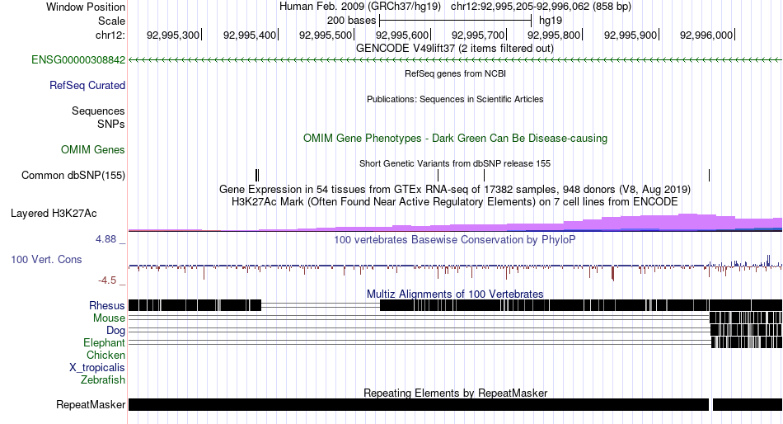Click the Elephant alignment block
Viewport: 783px width, 424px height.
747,342
